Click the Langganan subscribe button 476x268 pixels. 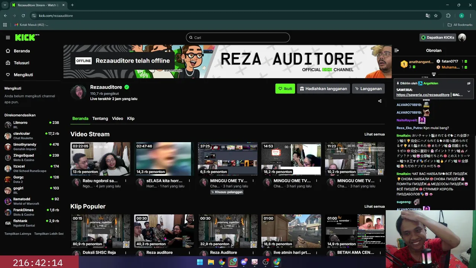[369, 89]
